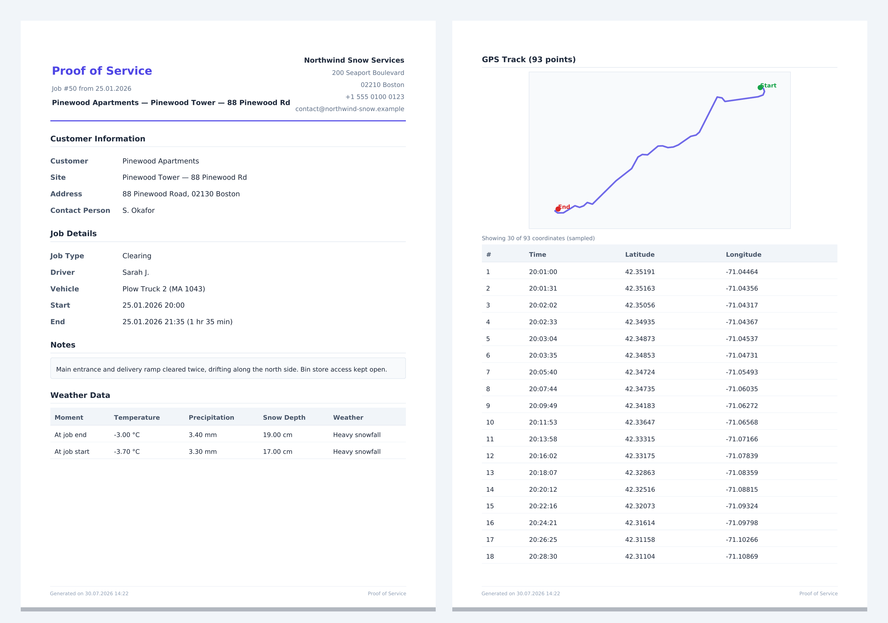
Task: Click the red End marker on the map
Action: (x=558, y=209)
